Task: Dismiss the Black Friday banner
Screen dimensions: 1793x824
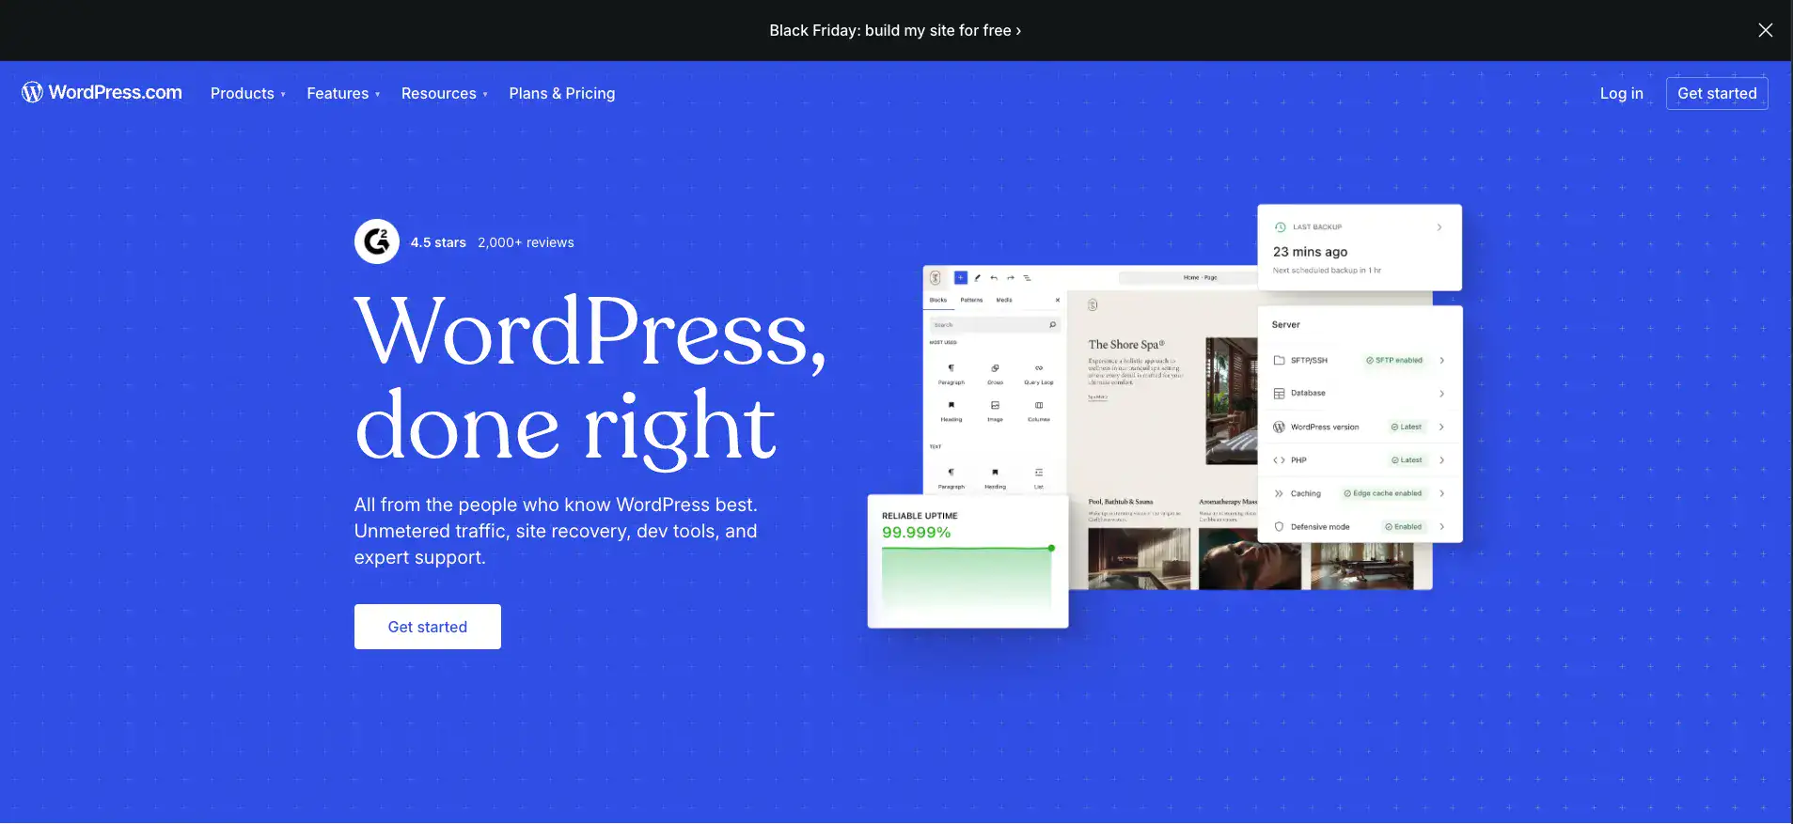Action: [x=1765, y=30]
